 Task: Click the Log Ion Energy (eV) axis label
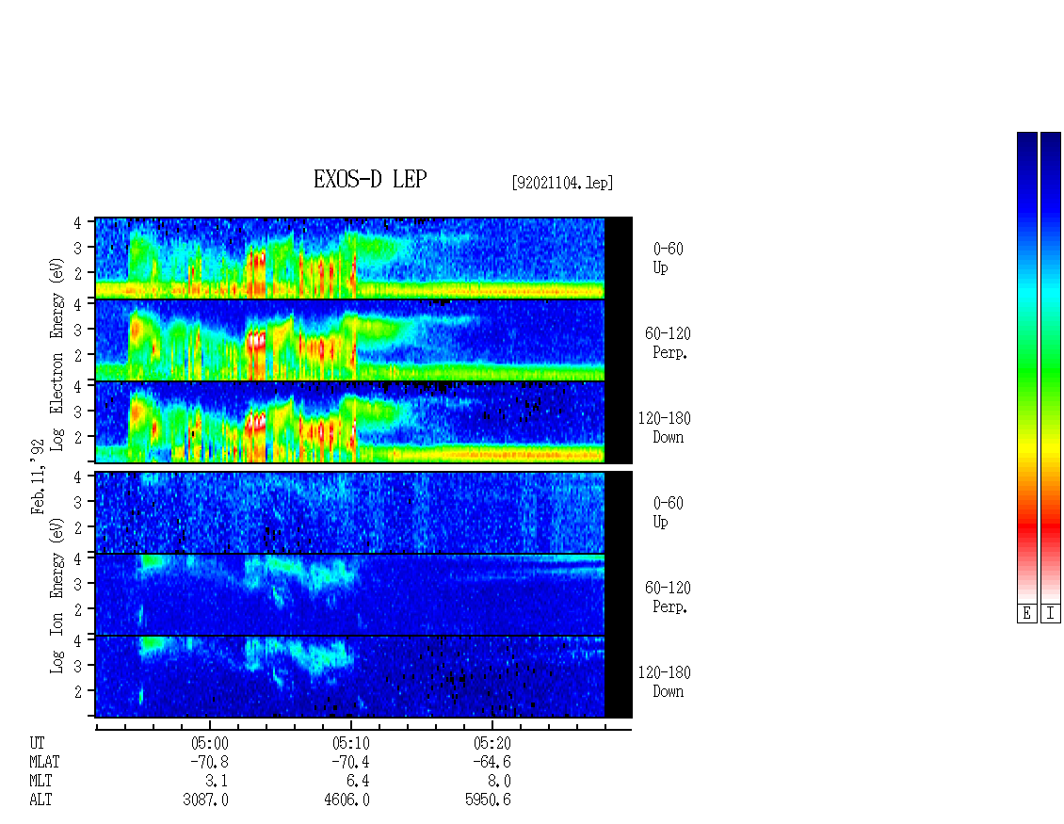pos(57,595)
